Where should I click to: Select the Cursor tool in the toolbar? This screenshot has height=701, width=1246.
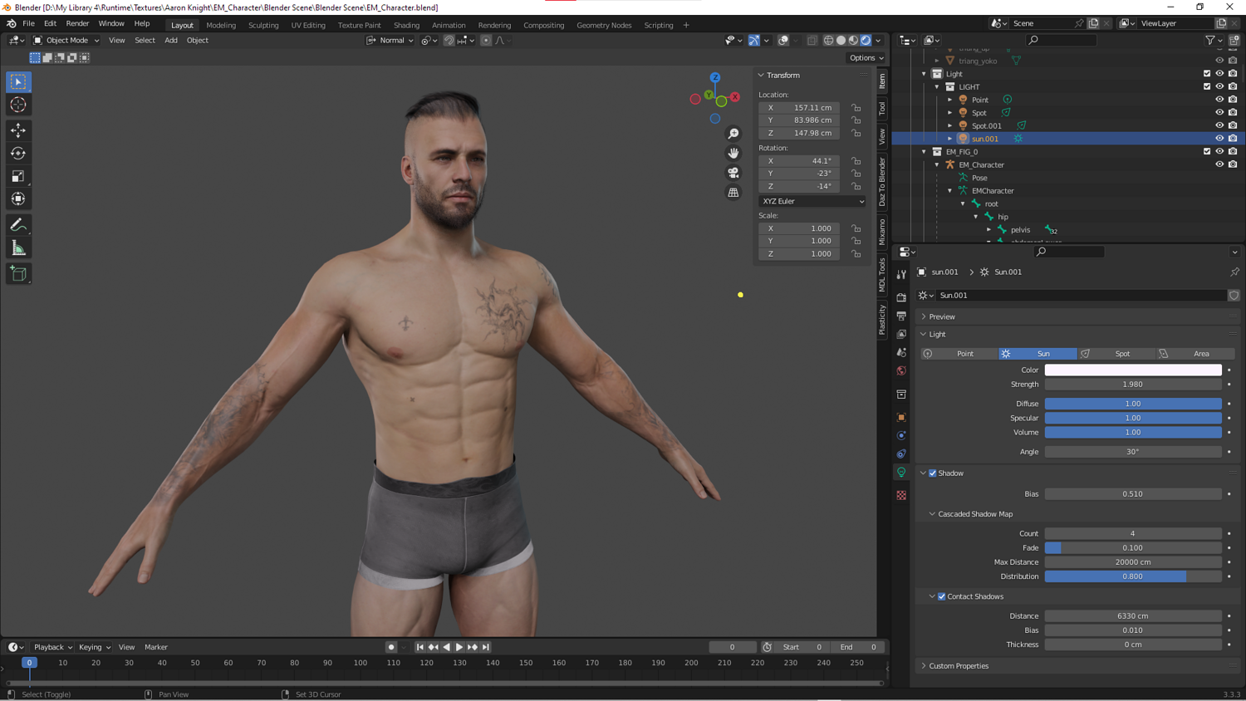[18, 105]
